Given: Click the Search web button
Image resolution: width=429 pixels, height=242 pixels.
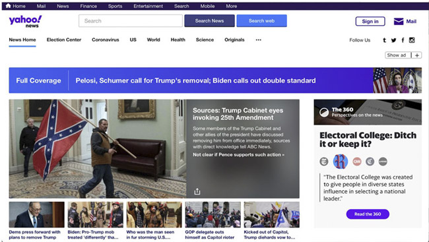Looking at the screenshot, I should click(x=261, y=21).
